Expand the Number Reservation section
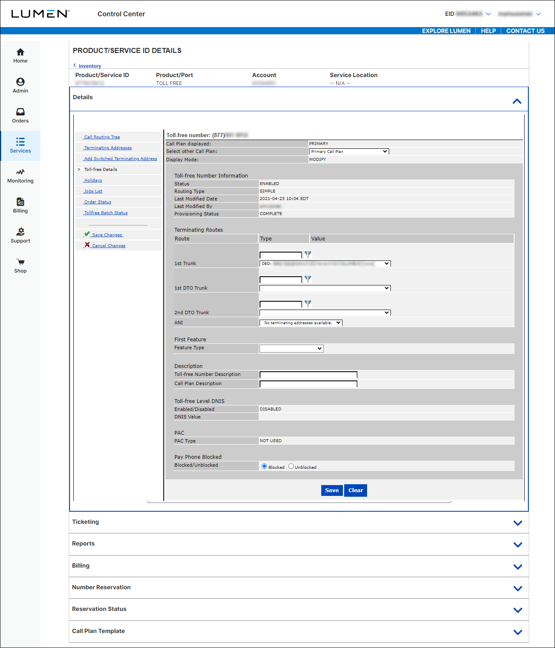Image resolution: width=555 pixels, height=648 pixels. click(x=518, y=588)
